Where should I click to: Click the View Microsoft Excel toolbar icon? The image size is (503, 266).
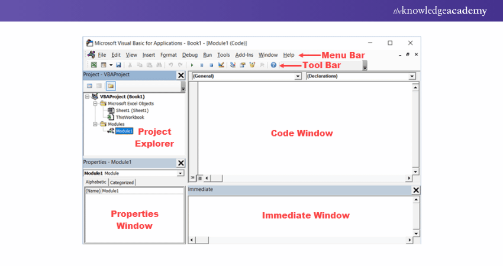pos(93,64)
